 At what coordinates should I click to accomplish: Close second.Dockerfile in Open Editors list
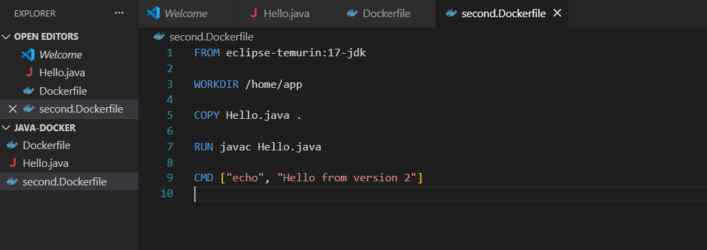12,109
